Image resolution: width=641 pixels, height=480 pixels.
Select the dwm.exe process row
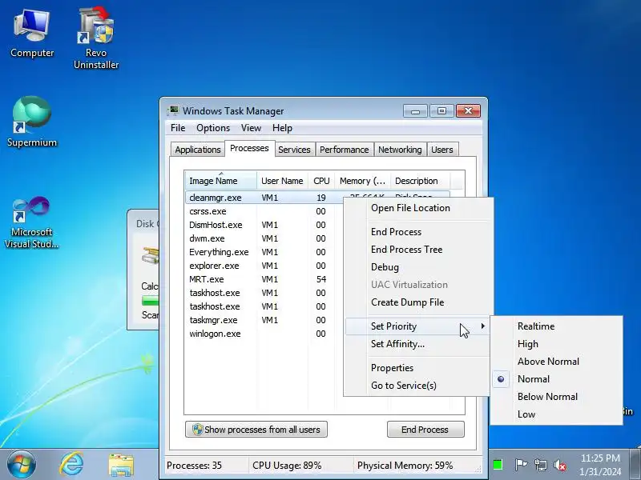click(264, 238)
